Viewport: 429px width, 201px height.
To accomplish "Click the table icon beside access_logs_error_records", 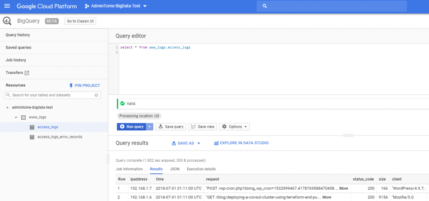I will 32,137.
